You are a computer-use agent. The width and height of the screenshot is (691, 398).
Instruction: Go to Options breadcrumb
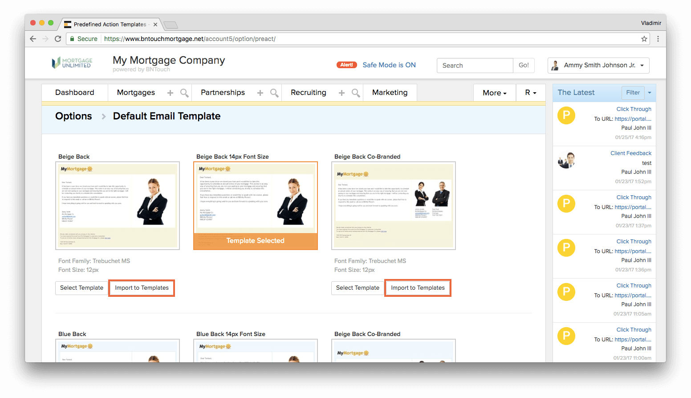(73, 116)
